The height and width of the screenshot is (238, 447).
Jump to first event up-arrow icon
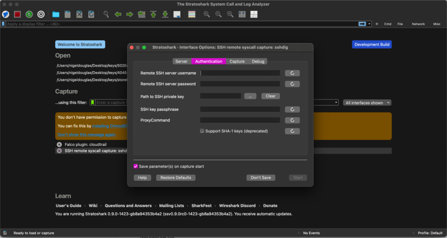(153, 14)
